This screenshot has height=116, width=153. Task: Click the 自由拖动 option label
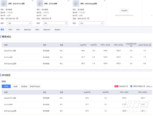tap(122, 86)
